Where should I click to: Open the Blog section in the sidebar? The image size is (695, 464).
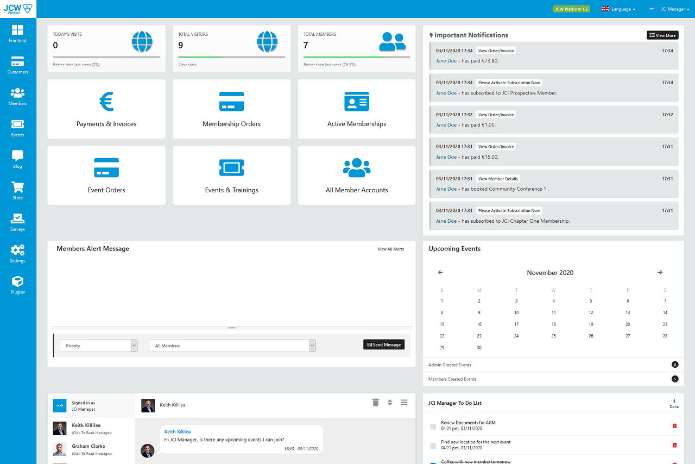click(x=17, y=159)
